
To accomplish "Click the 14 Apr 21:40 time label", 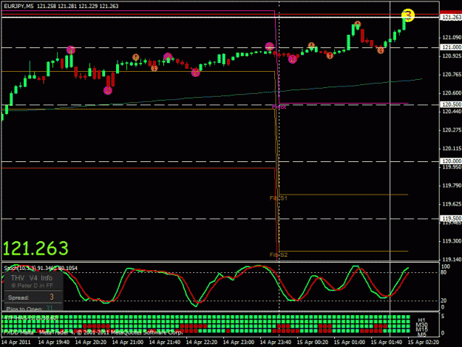I will click(165, 343).
